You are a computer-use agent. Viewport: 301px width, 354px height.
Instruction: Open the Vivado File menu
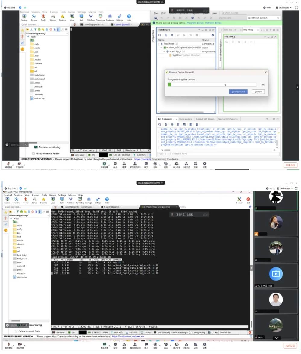[156, 13]
